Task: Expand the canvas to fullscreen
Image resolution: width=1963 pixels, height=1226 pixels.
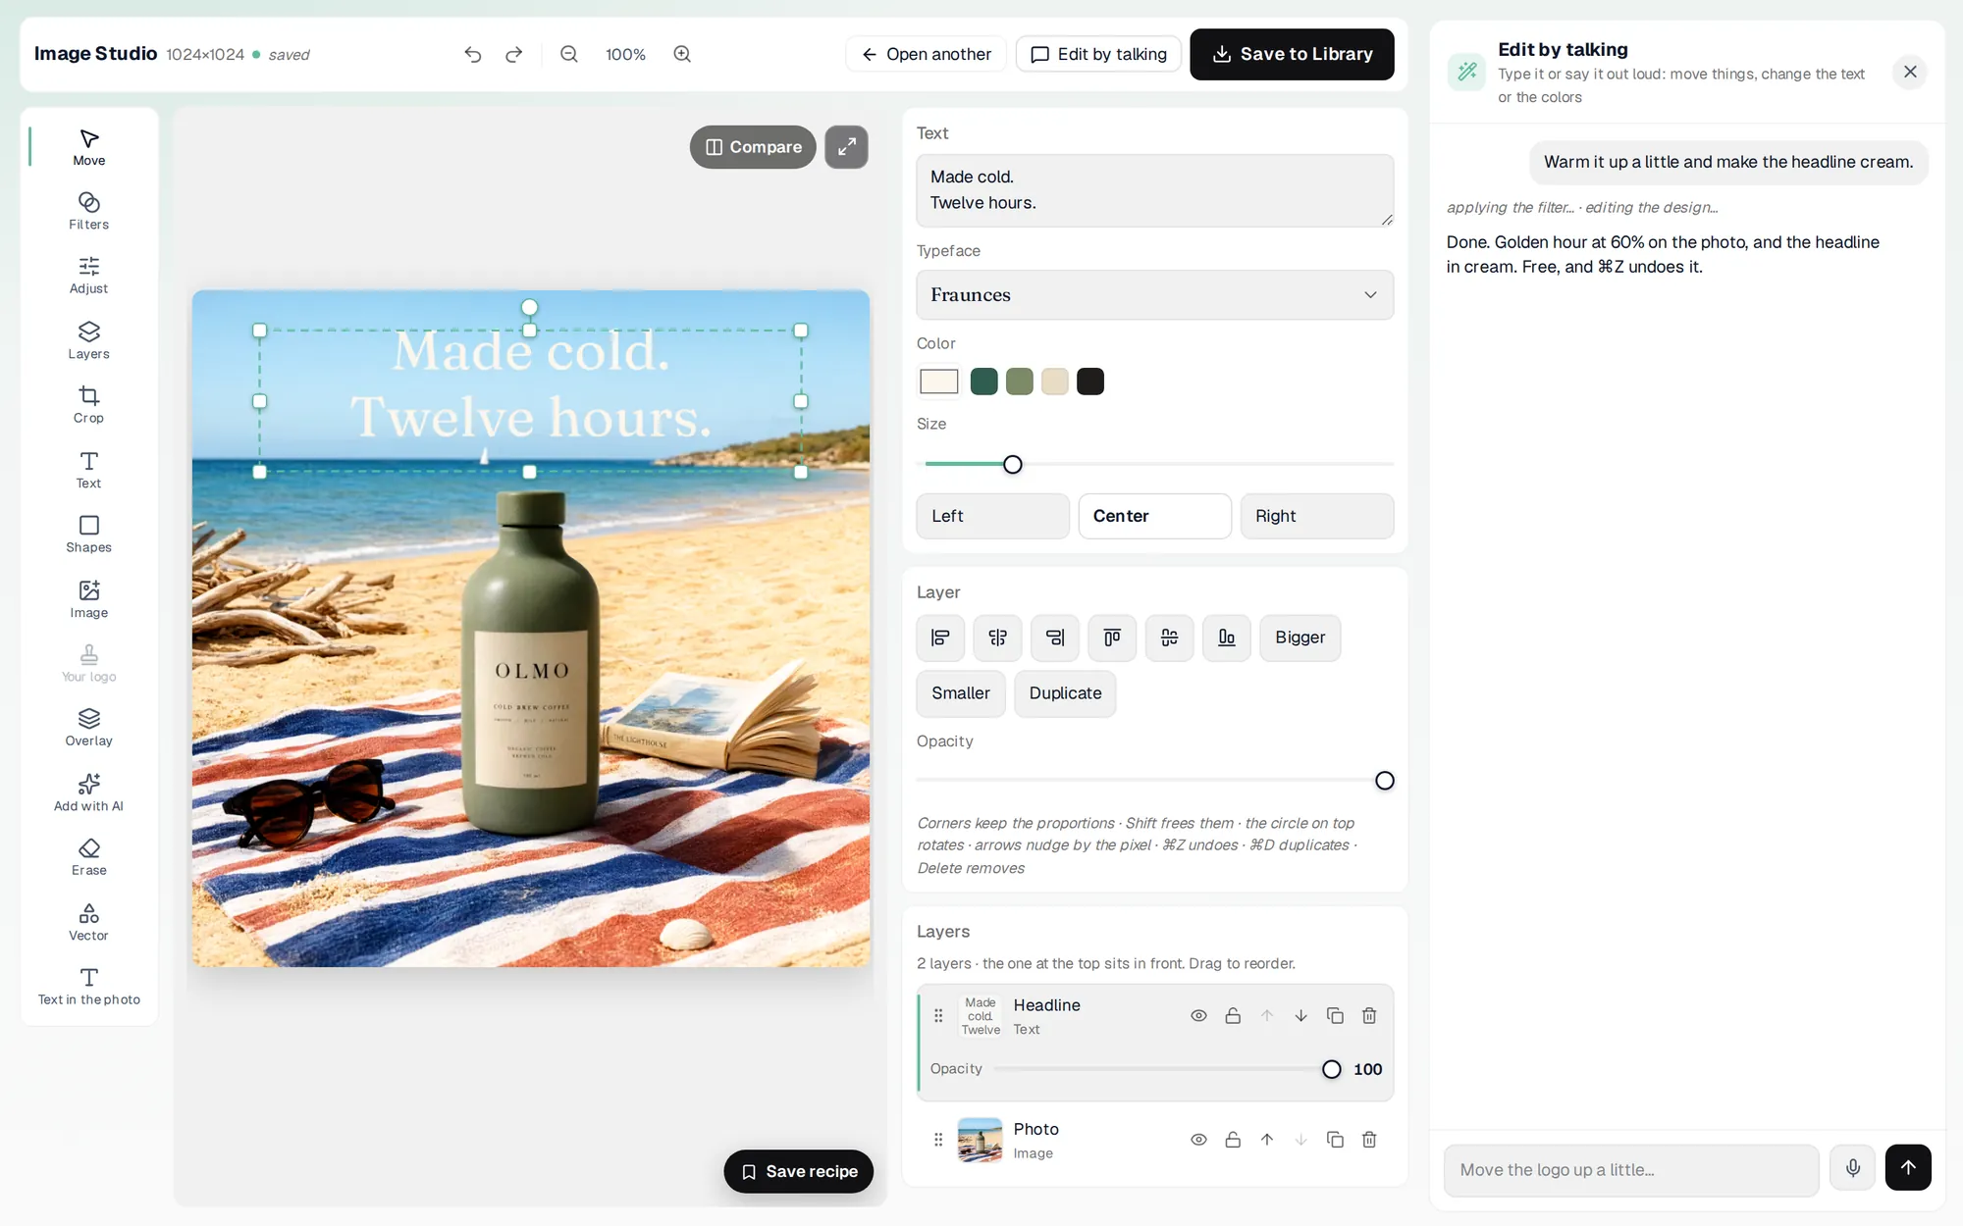Action: tap(846, 147)
